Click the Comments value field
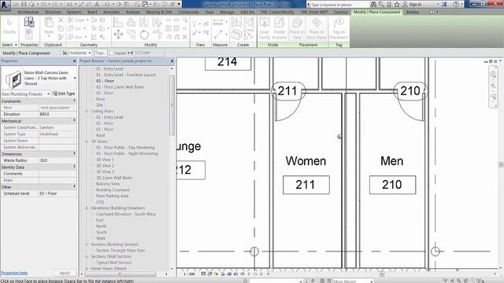This screenshot has width=504, height=283. (57, 174)
